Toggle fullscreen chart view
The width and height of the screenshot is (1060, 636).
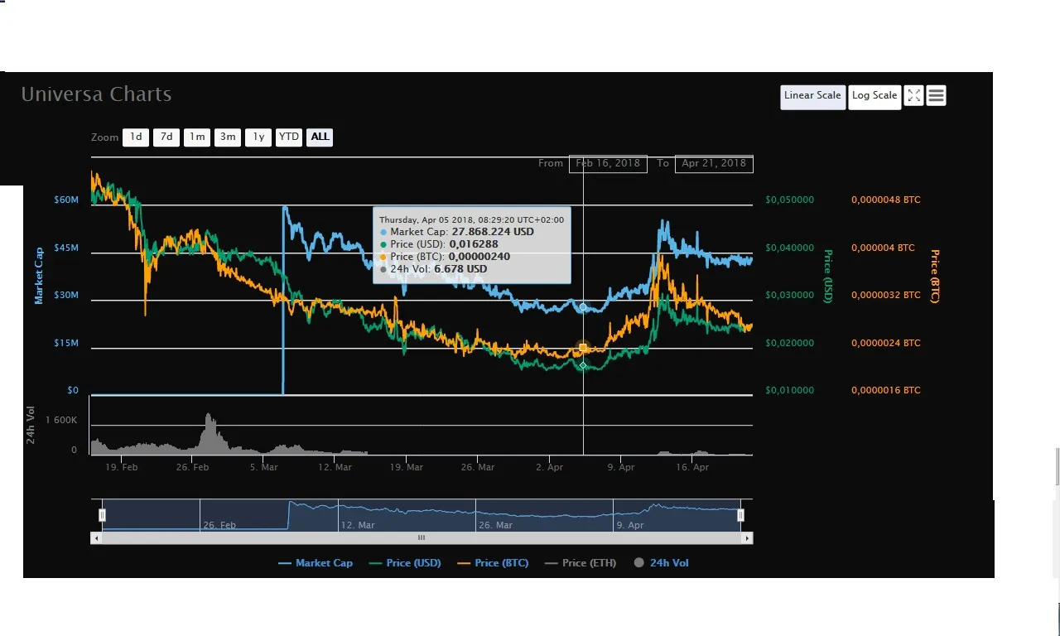913,96
